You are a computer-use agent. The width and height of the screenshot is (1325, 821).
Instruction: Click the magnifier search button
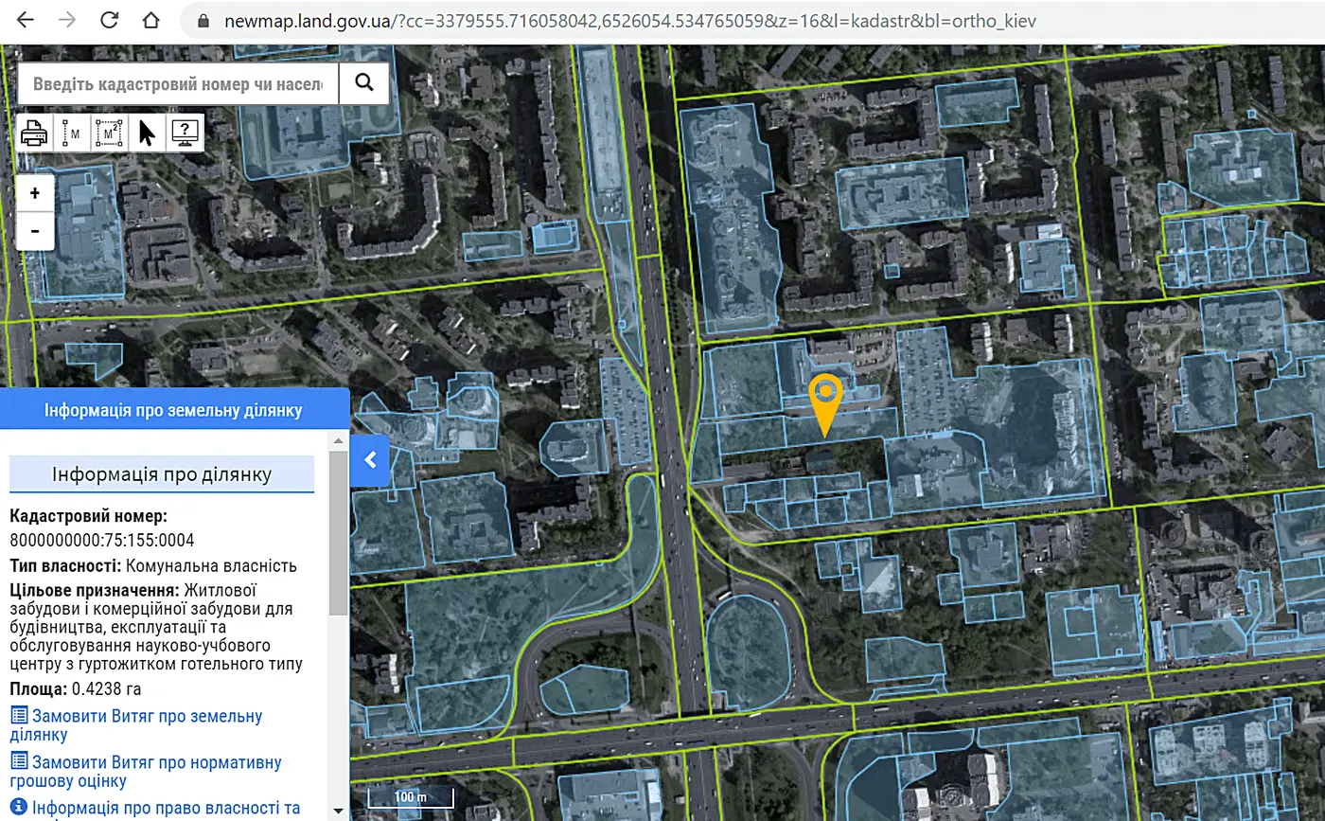tap(364, 83)
